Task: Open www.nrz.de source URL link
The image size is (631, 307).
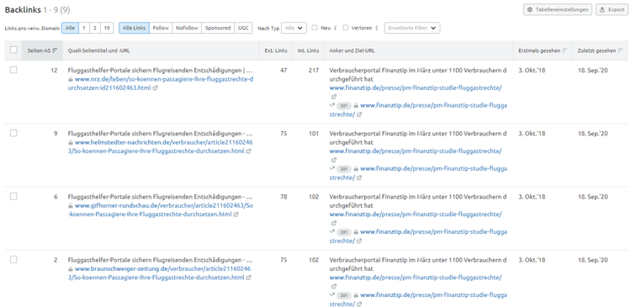Action: pos(161,83)
